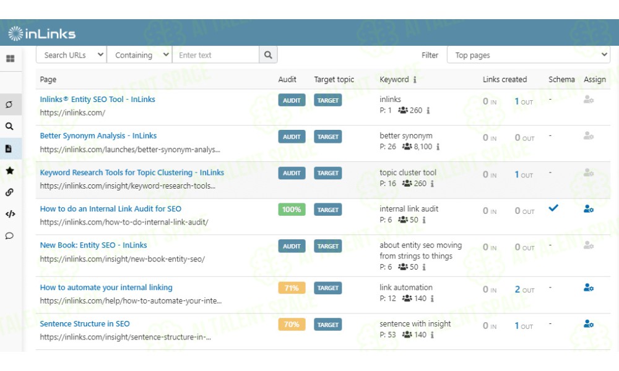Click TARGET button for automate internal linking row

point(328,288)
